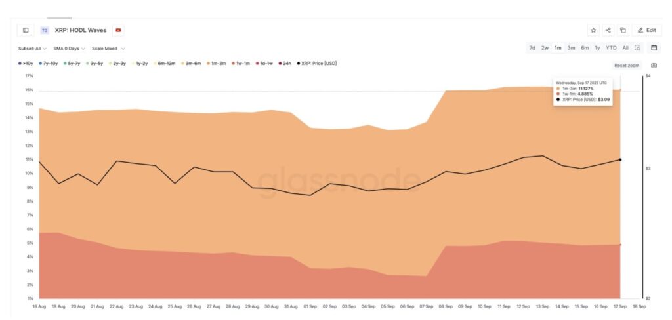Toggle the sidebar panel icon

click(26, 30)
